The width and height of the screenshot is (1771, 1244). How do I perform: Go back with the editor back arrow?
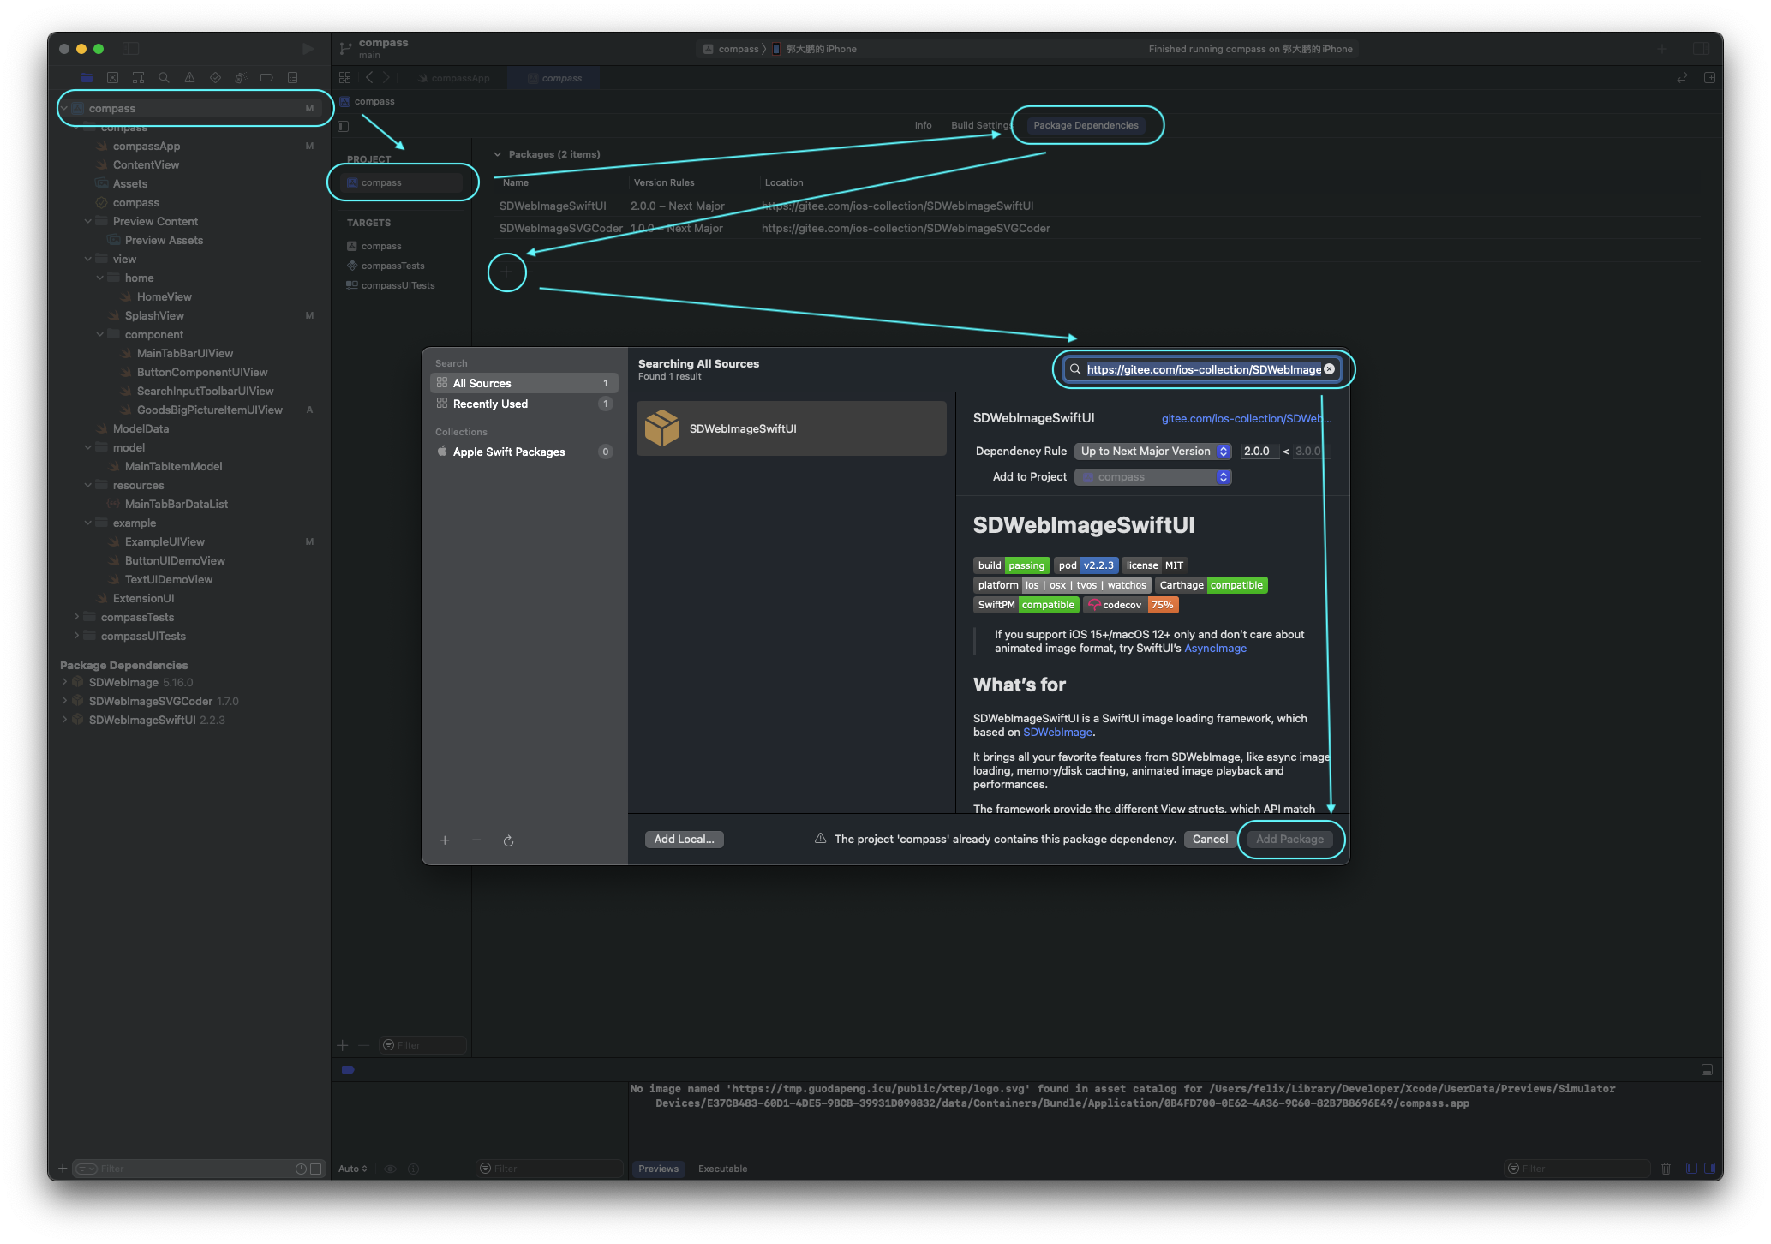pyautogui.click(x=369, y=77)
